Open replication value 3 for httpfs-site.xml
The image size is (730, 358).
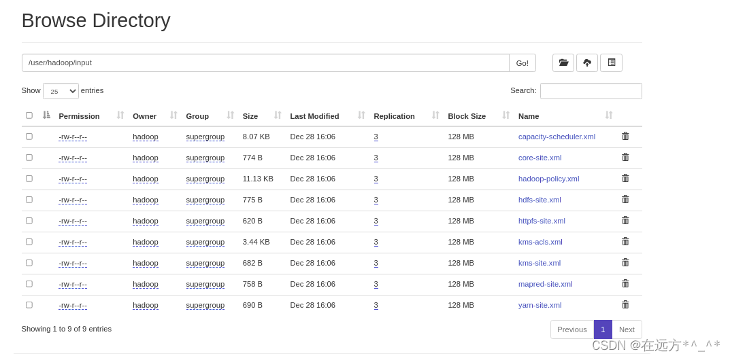376,221
